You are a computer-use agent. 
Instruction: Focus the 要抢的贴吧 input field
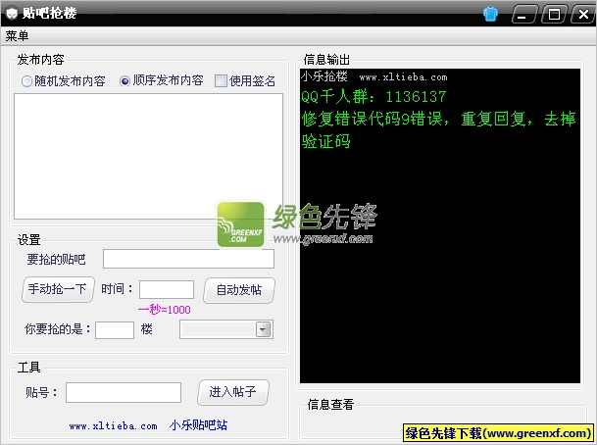(x=188, y=259)
